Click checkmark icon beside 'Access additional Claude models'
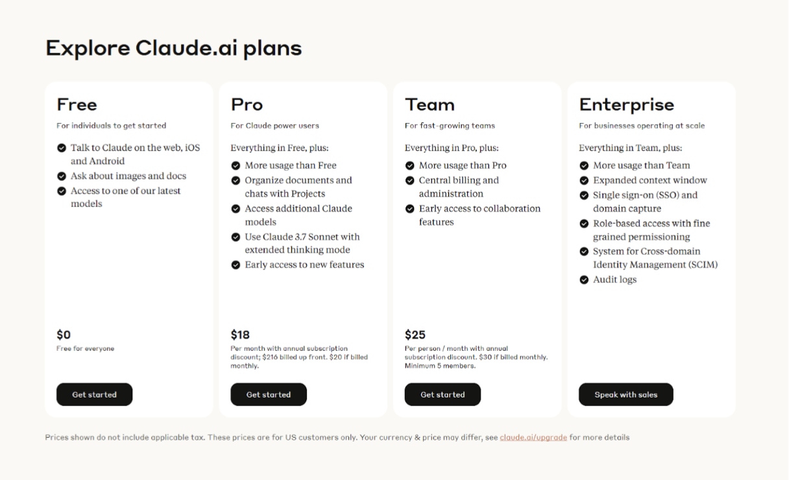This screenshot has width=789, height=480. click(x=236, y=209)
